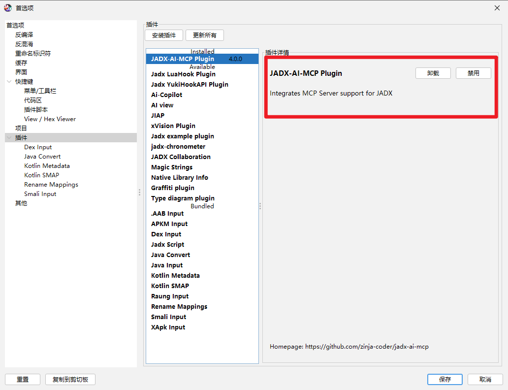The width and height of the screenshot is (508, 390).
Task: Select Kotlin SMAP in settings tree
Action: 41,175
